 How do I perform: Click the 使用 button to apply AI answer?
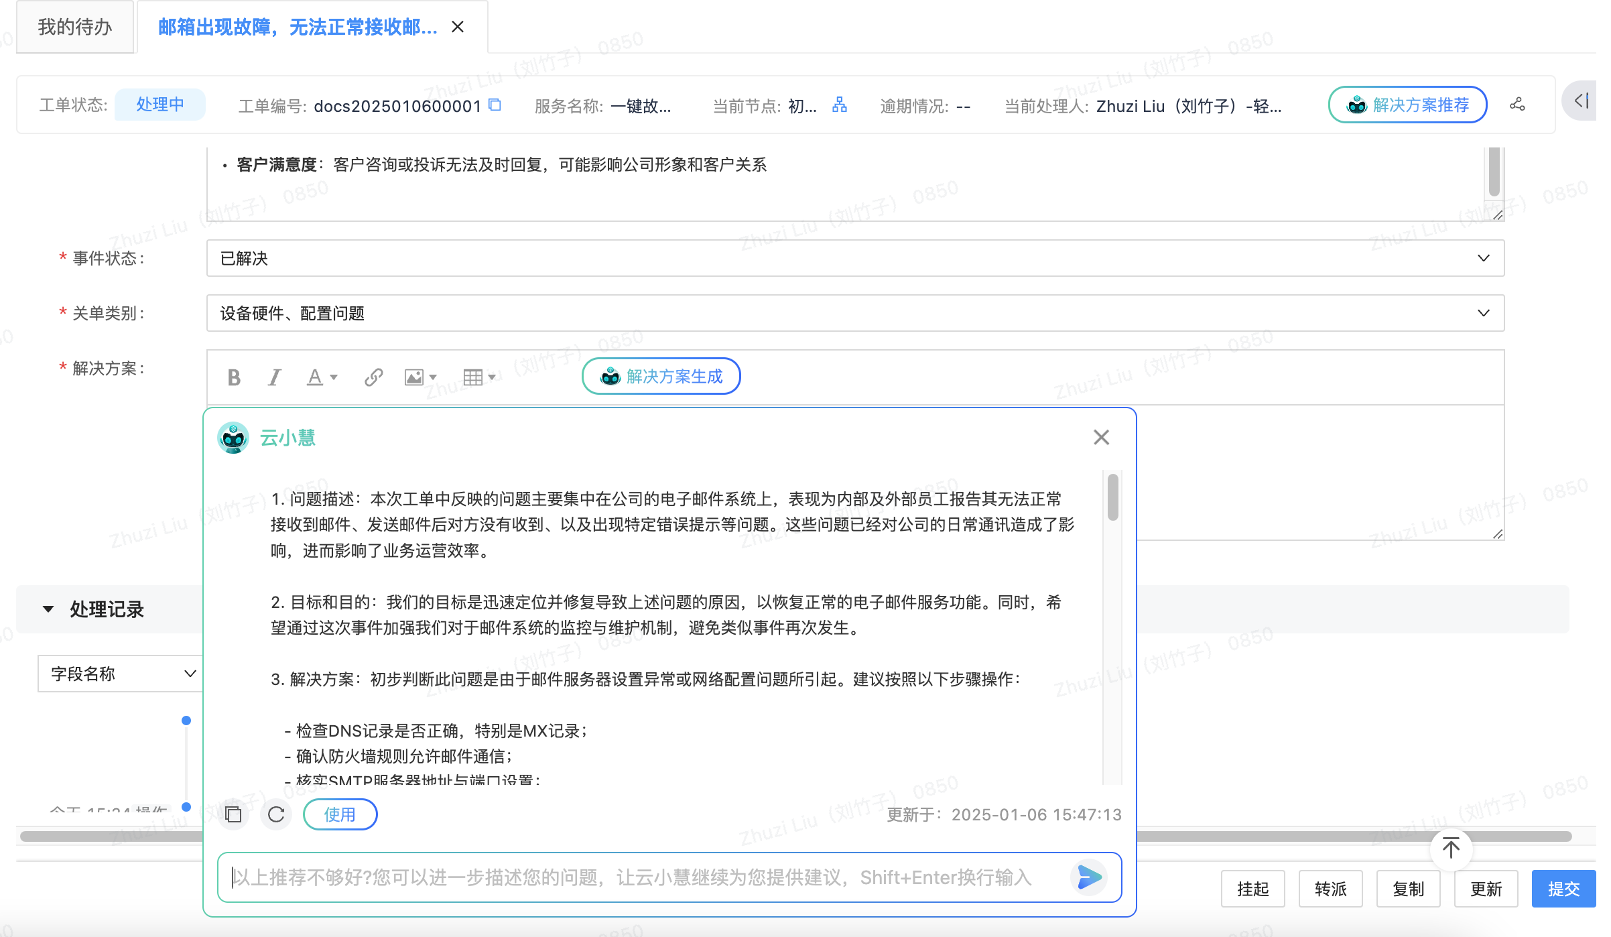(x=340, y=814)
